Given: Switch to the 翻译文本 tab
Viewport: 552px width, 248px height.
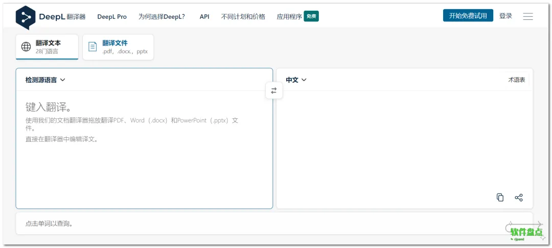Looking at the screenshot, I should 47,47.
